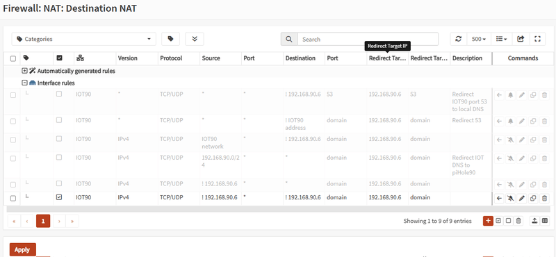Expand Automatically generated rules group
Viewport: 556px width, 257px height.
pos(24,71)
